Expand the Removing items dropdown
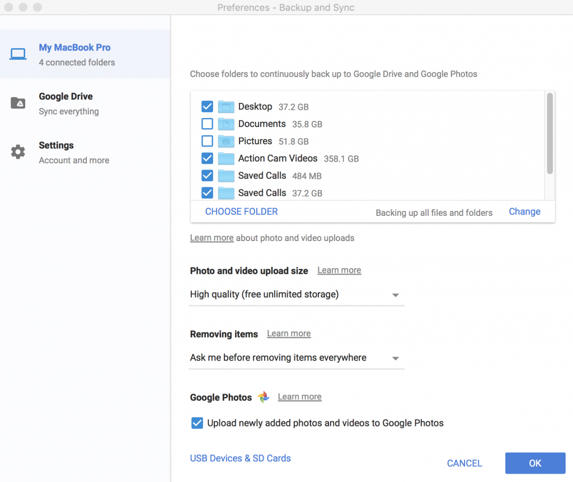573x482 pixels. coord(297,358)
